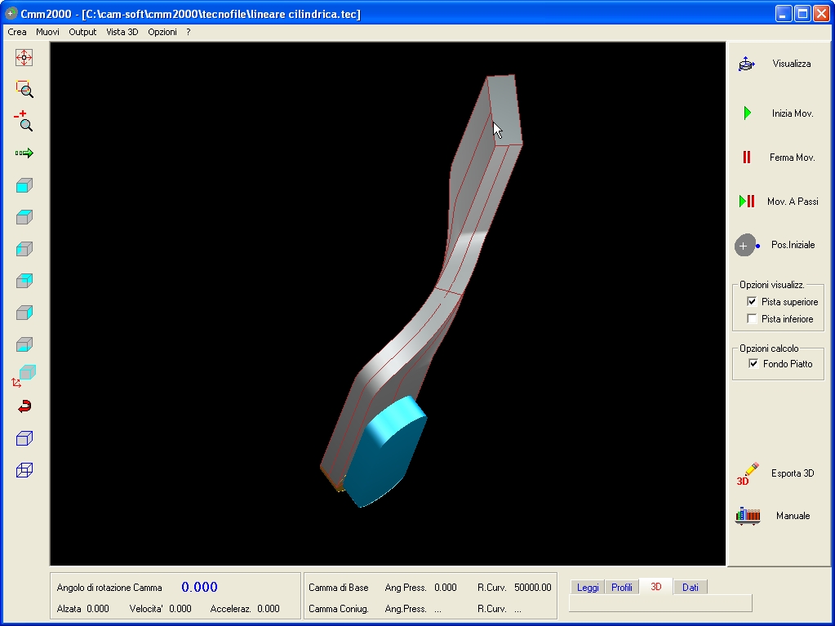Image resolution: width=835 pixels, height=626 pixels.
Task: Open the Crea menu
Action: click(x=17, y=32)
